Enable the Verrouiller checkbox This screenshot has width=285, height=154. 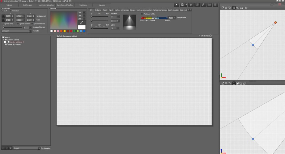(11, 10)
